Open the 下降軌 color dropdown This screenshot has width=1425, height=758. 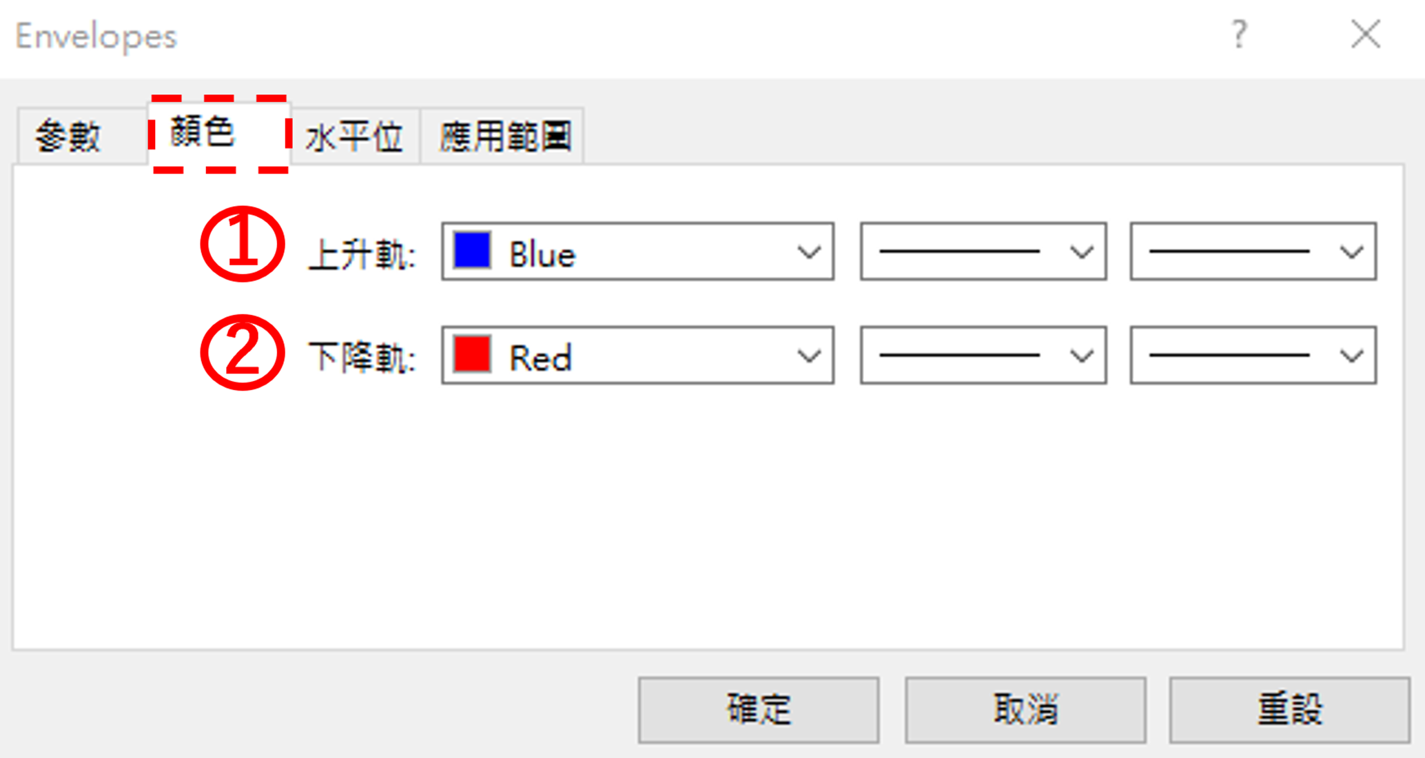pos(810,356)
